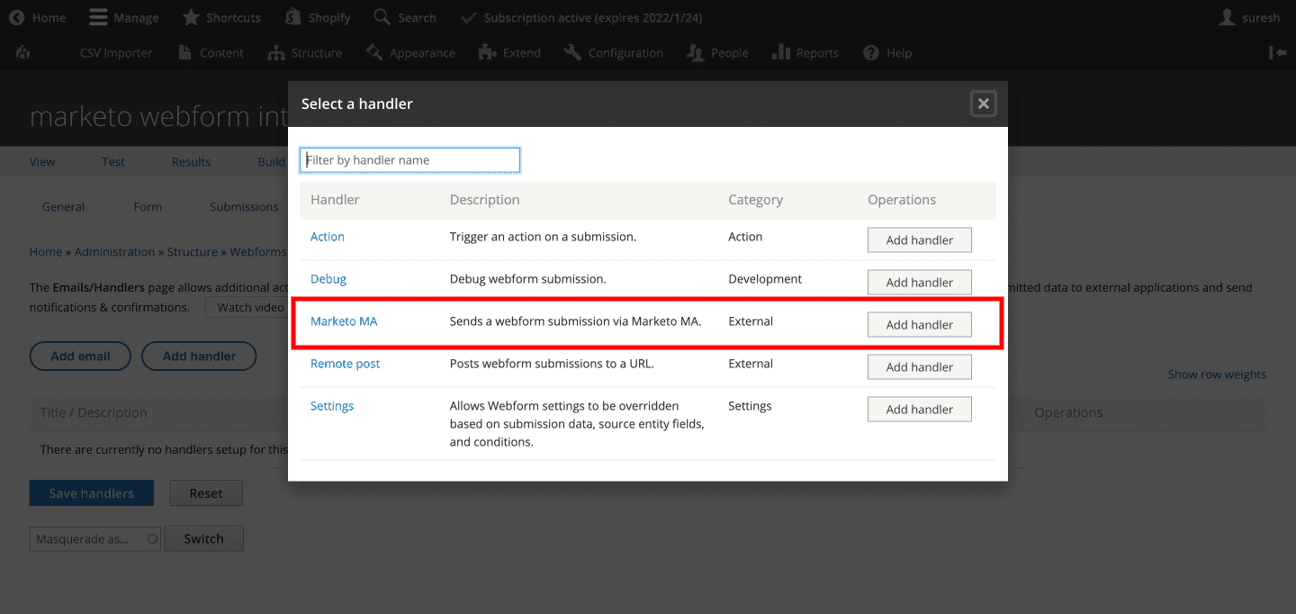This screenshot has width=1296, height=614.
Task: Open the Structure admin menu
Action: point(304,53)
